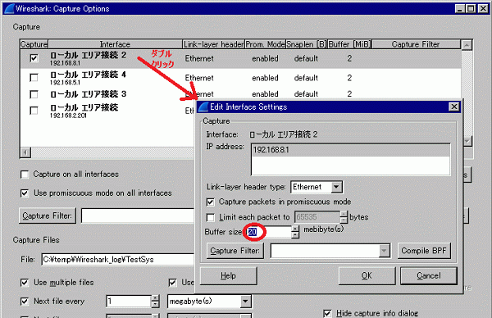Viewport: 492px width, 318px height.
Task: Toggle Use promiscuous mode on all interfaces
Action: pos(25,193)
